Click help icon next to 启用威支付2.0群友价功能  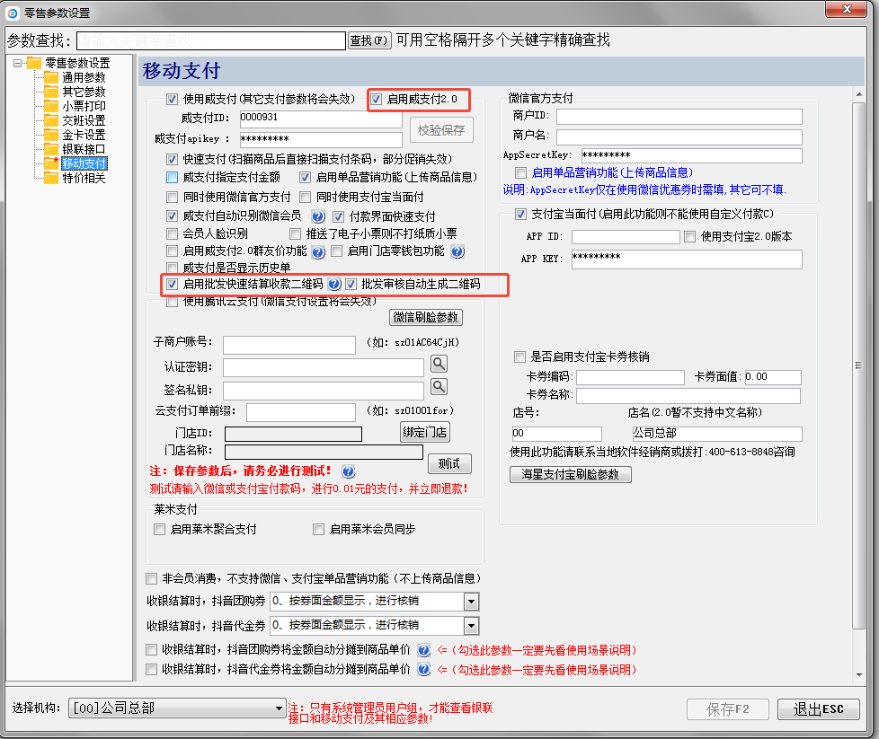[318, 252]
